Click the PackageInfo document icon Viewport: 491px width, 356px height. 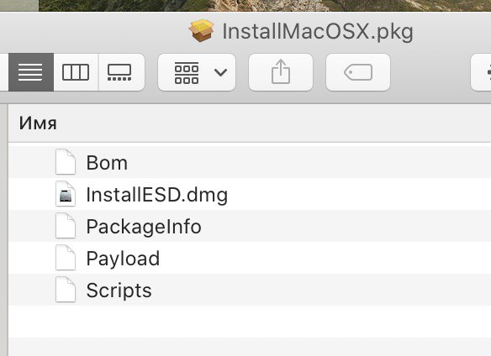66,226
